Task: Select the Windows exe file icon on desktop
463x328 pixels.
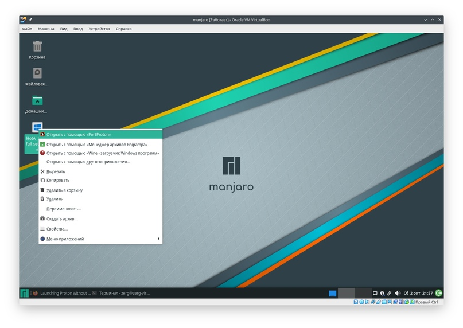Action: click(x=37, y=127)
